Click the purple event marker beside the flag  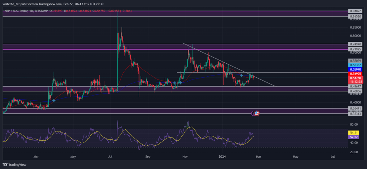253,114
